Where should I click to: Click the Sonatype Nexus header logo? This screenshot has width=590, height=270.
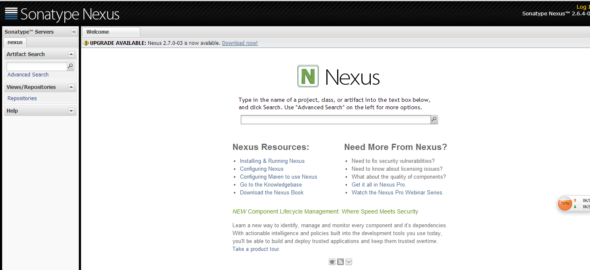tap(62, 14)
